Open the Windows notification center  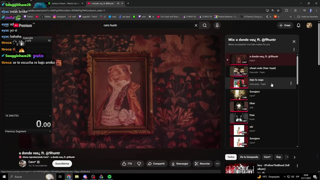pos(315,177)
